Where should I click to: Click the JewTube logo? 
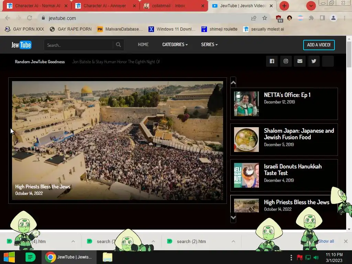[22, 45]
